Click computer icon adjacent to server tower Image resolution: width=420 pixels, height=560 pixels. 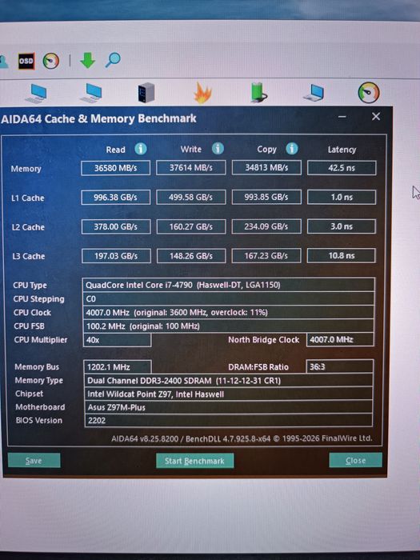(x=91, y=93)
